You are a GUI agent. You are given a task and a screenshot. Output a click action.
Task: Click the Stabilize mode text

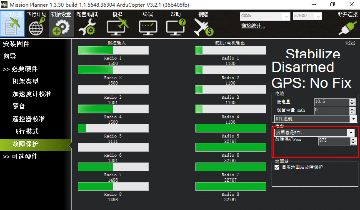click(x=312, y=53)
